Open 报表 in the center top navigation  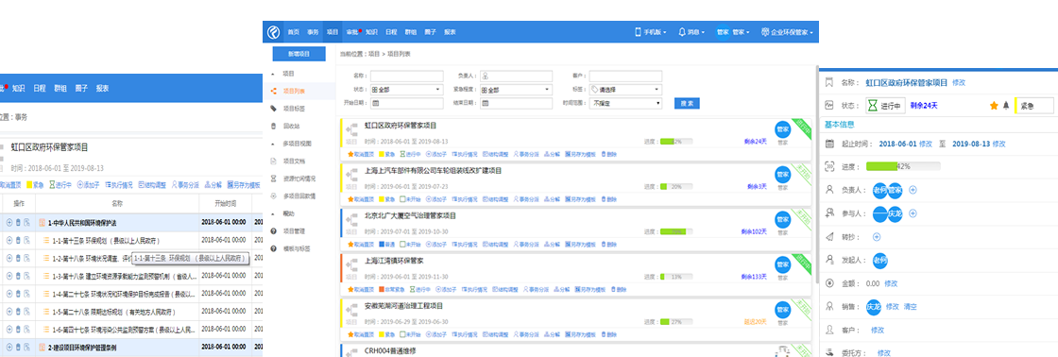[450, 32]
